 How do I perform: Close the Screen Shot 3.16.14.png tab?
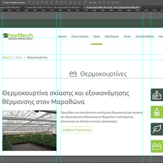24,7
